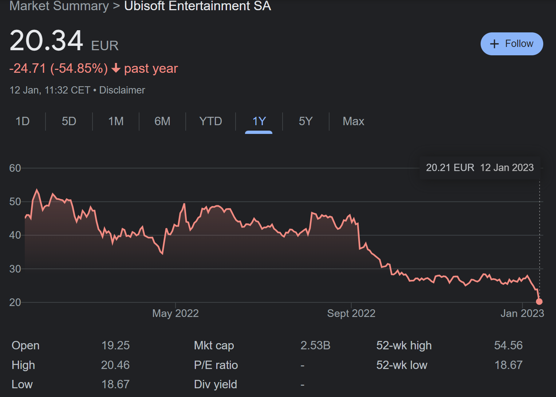Click the May 2022 axis label
The image size is (556, 397).
176,313
